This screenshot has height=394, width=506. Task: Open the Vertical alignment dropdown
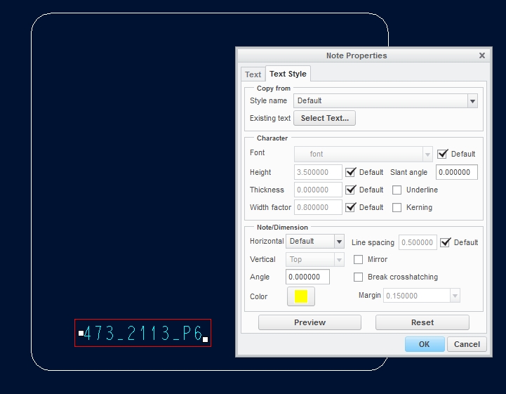(x=339, y=260)
